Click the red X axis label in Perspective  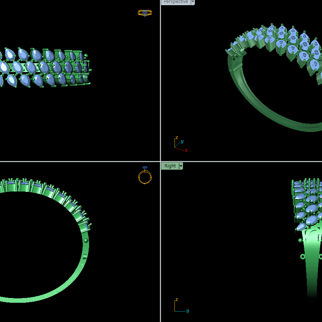186,150
